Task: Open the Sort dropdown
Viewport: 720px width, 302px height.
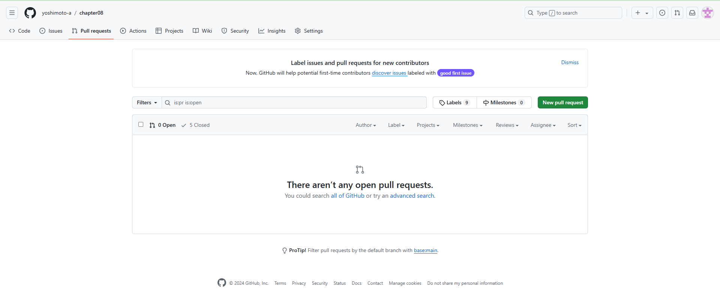Action: tap(574, 125)
